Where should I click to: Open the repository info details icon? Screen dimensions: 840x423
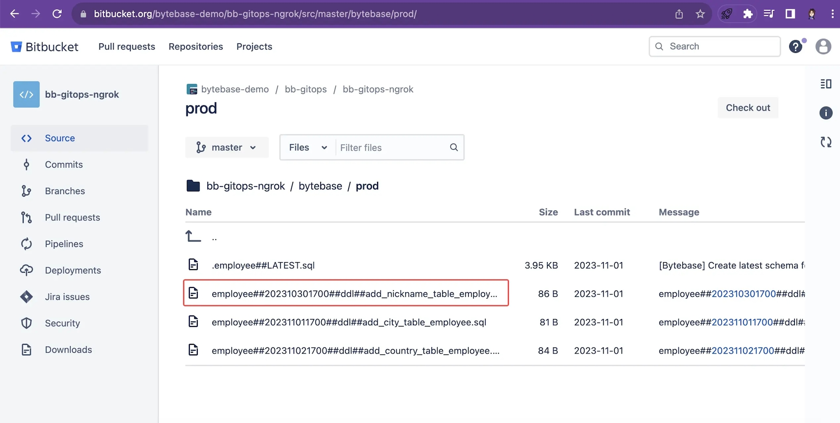tap(826, 113)
